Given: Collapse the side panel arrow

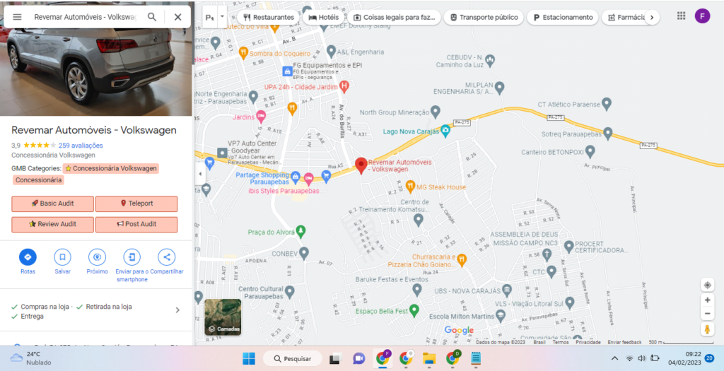Looking at the screenshot, I should (x=199, y=174).
